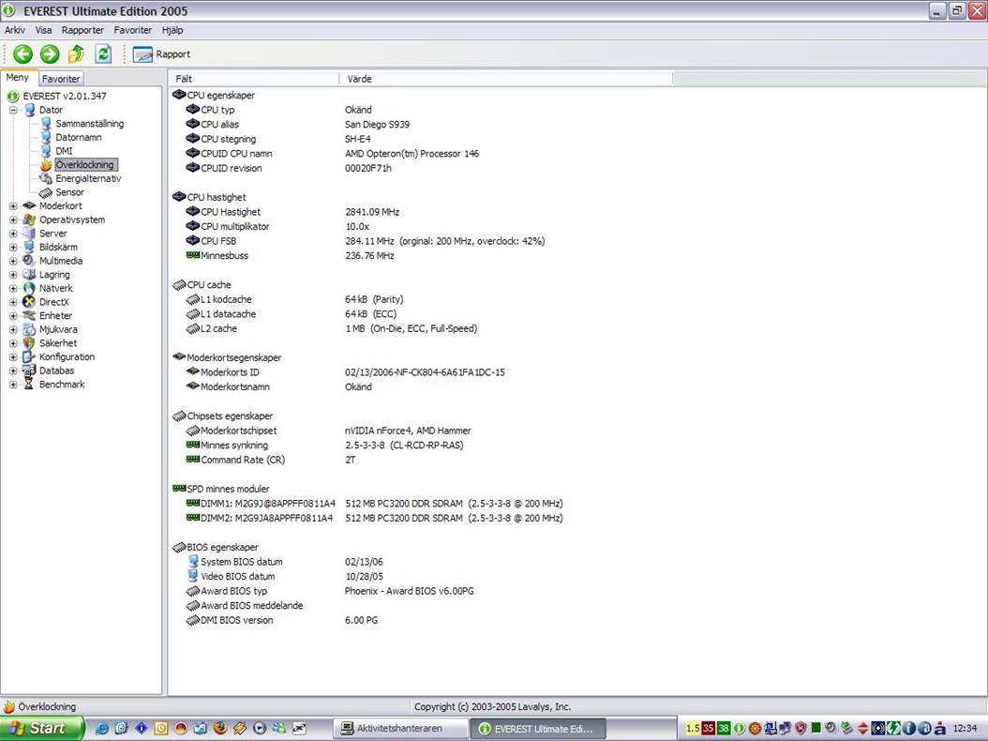The image size is (988, 741).
Task: Select Energialternativ in the tree
Action: [88, 178]
